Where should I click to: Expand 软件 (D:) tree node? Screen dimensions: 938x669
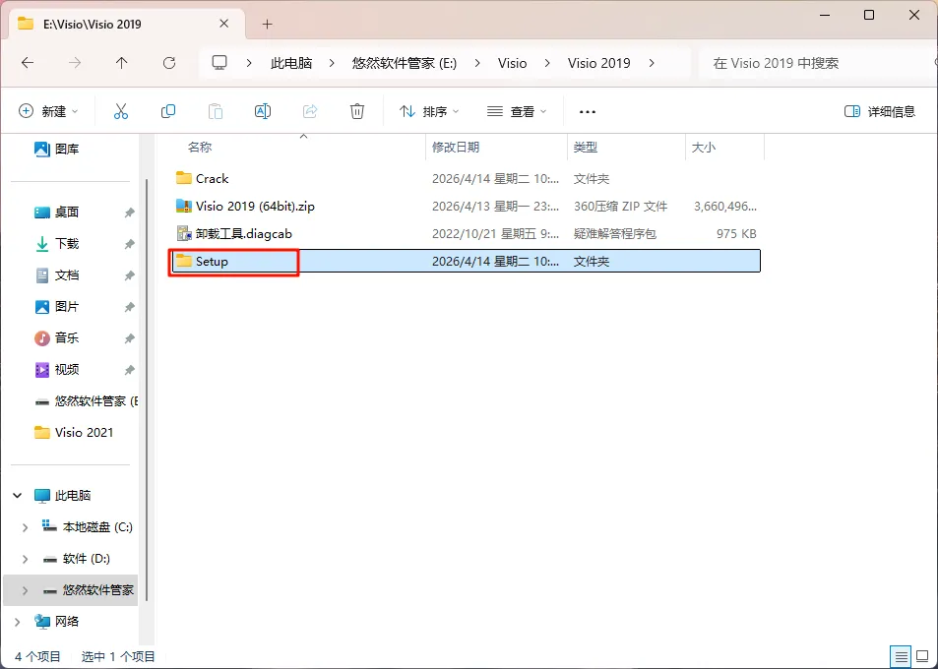[x=25, y=559]
